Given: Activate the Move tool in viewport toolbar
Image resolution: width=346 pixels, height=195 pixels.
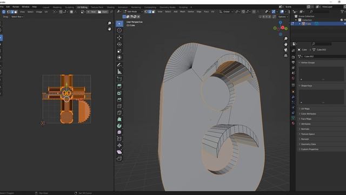Looking at the screenshot, I should click(x=119, y=37).
